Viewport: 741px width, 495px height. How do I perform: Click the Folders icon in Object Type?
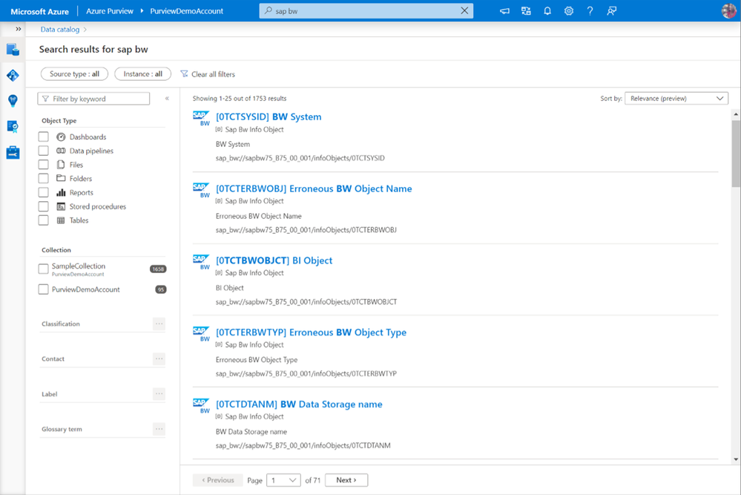[61, 178]
